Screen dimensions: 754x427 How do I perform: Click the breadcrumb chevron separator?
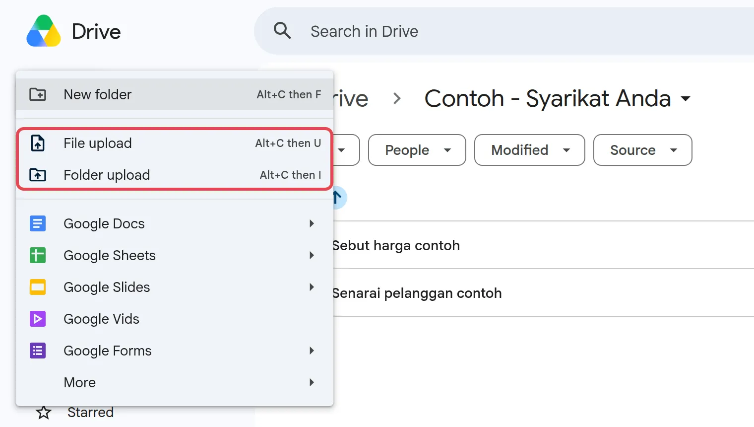click(x=397, y=99)
